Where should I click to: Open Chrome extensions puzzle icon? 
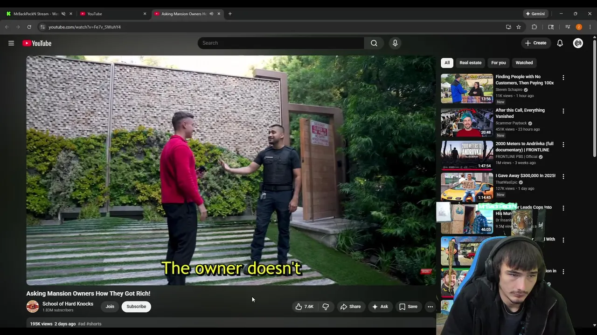(x=535, y=27)
